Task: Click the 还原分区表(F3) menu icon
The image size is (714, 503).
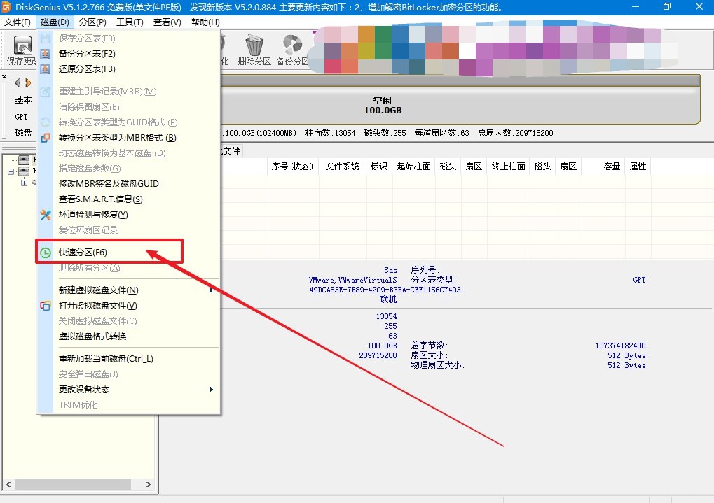Action: (x=45, y=69)
